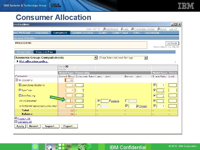Toggle the Borrow checkbox for MyConsumer
Viewport: 200px width, 150px height.
[x=127, y=101]
